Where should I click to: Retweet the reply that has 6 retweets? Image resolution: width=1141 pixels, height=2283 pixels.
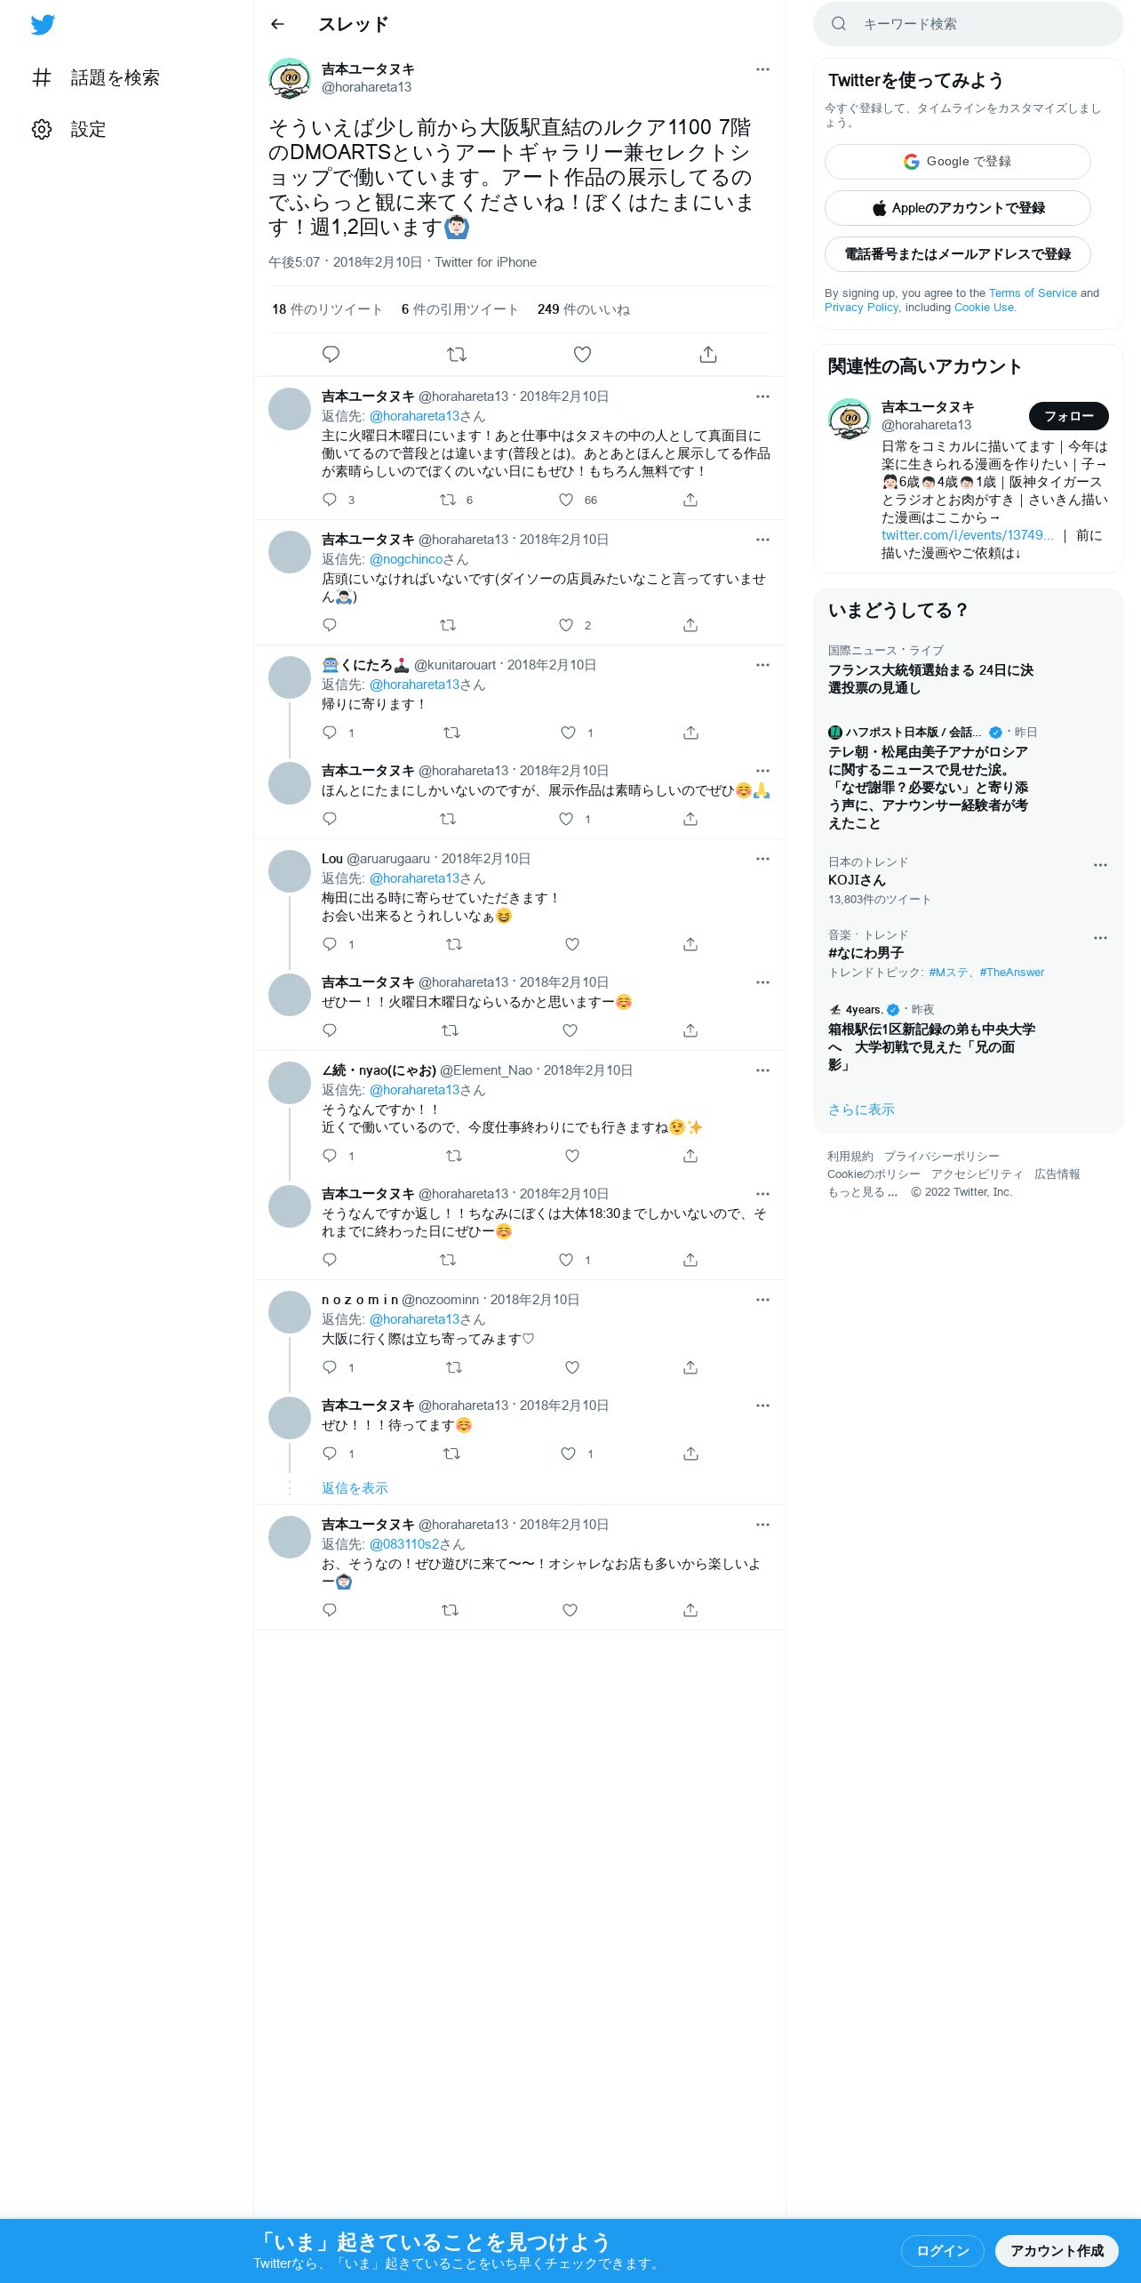click(x=448, y=500)
